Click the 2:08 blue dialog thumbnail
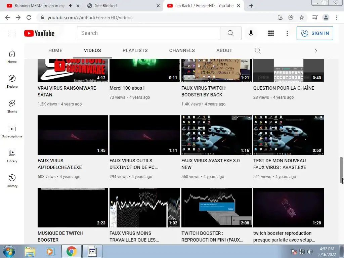This screenshot has width=344, height=258. click(x=217, y=208)
